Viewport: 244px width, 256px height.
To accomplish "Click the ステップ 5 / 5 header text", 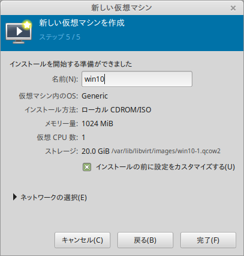I will click(x=59, y=37).
